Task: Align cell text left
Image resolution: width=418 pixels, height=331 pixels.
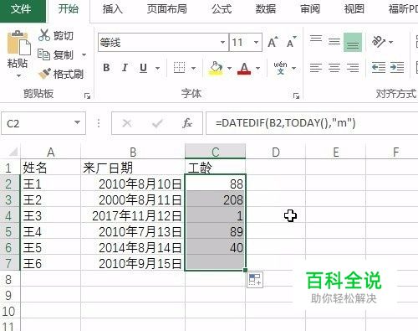Action: coord(316,68)
